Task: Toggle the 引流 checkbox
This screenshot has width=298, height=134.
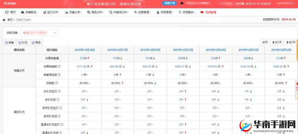Action: (20, 42)
